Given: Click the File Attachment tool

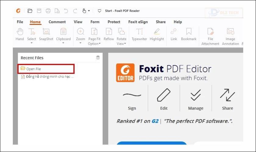Looking at the screenshot, I should (x=210, y=36).
